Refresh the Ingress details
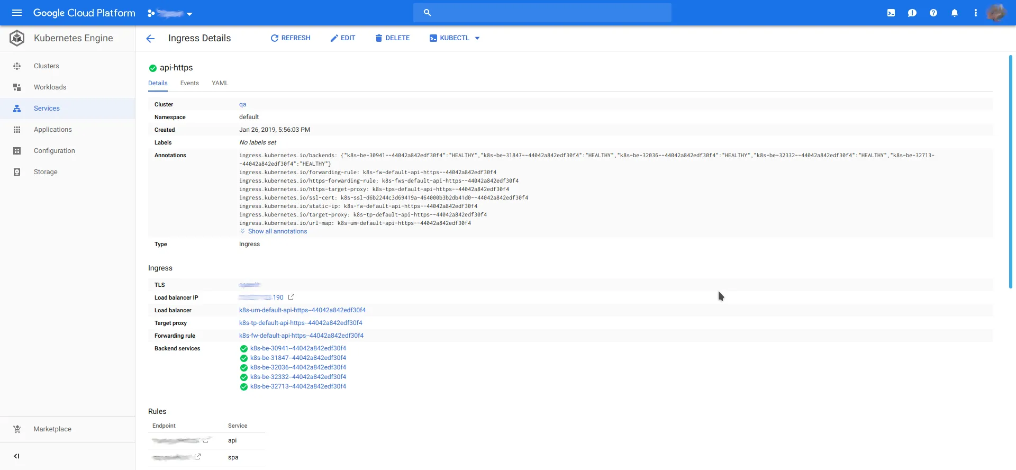Image resolution: width=1016 pixels, height=470 pixels. tap(291, 38)
